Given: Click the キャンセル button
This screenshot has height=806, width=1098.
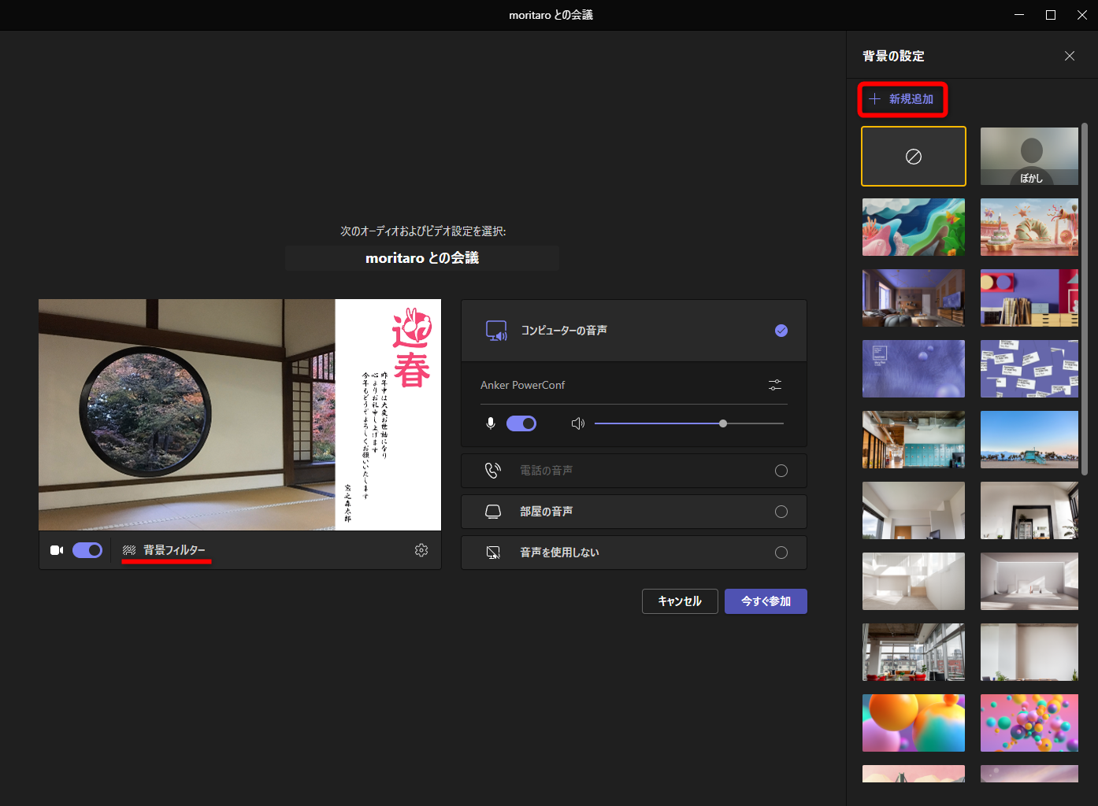Looking at the screenshot, I should click(x=679, y=601).
